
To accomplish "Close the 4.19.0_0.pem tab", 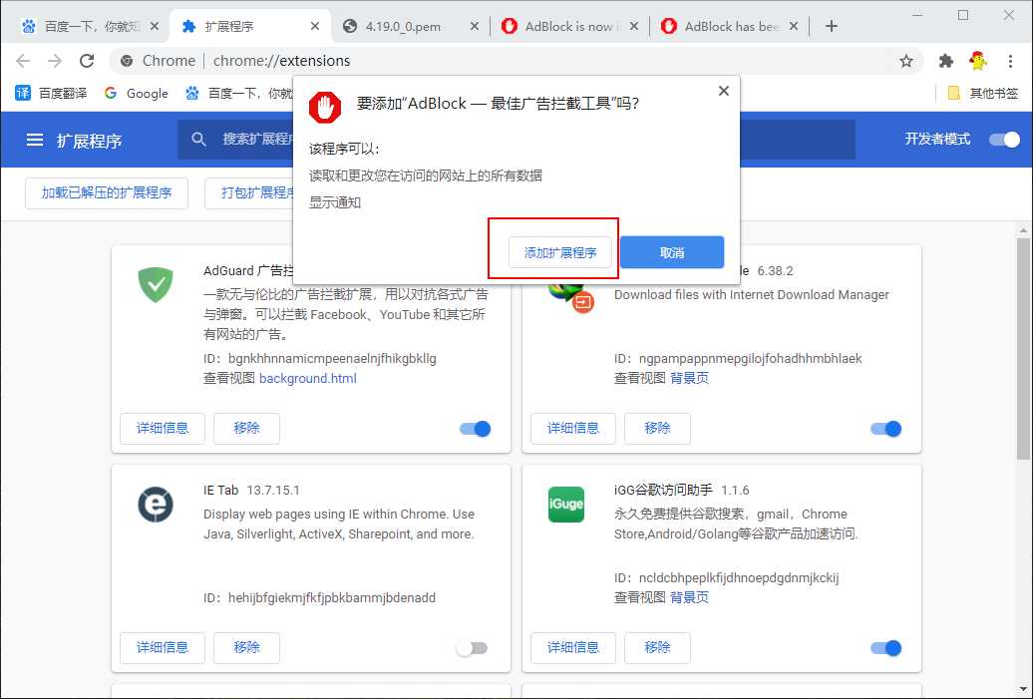I will click(x=475, y=26).
